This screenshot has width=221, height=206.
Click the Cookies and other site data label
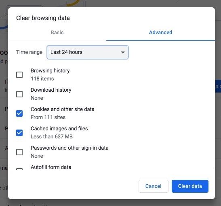[x=63, y=109]
